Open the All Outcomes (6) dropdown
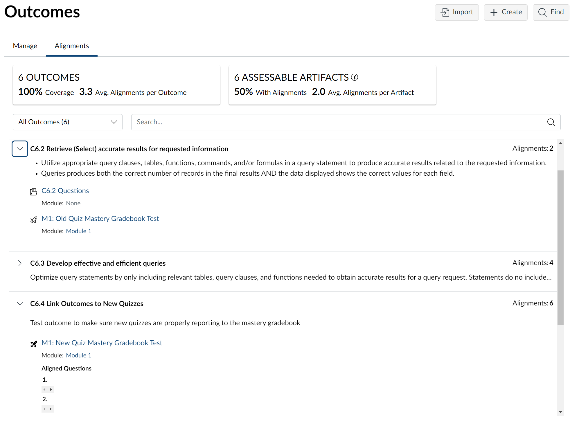This screenshot has width=579, height=421. pos(67,122)
